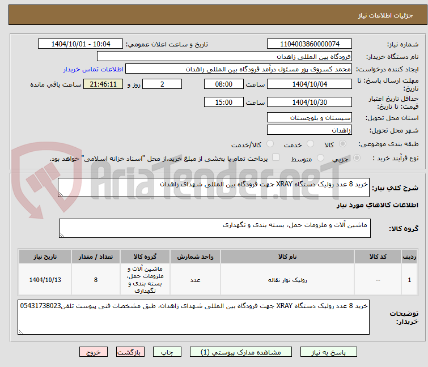This screenshot has width=428, height=367.
Task: Click the province field سیستان و بلوچستان
Action: click(310, 117)
